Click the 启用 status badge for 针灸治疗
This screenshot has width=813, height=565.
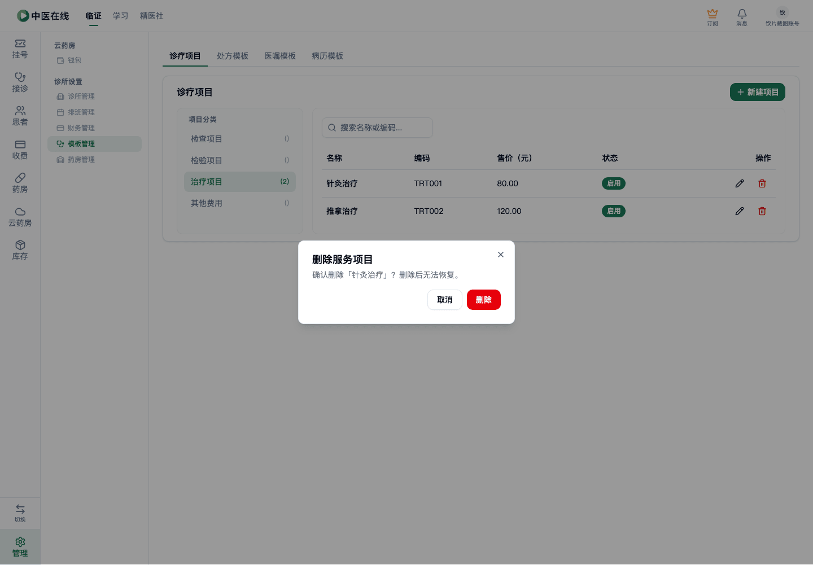coord(614,183)
